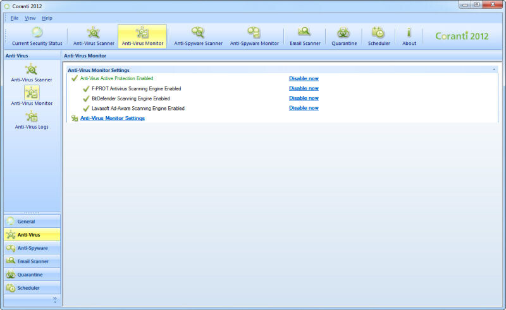Image resolution: width=506 pixels, height=310 pixels.
Task: Expand navigation pane options chevron at bottom
Action: (x=55, y=300)
